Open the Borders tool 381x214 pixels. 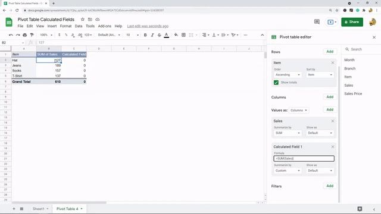(183, 35)
